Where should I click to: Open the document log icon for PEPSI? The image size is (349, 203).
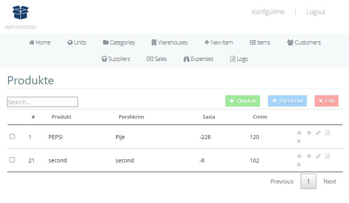[328, 133]
